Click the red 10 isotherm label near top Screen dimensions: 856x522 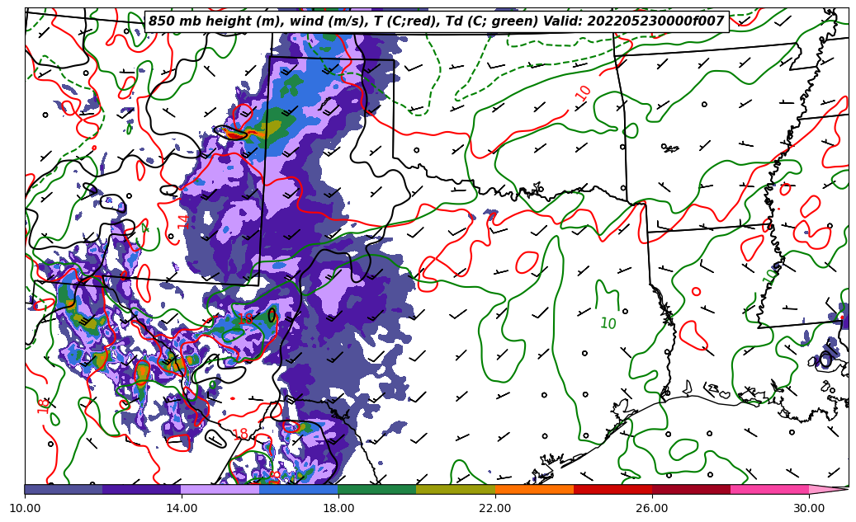pyautogui.click(x=584, y=92)
